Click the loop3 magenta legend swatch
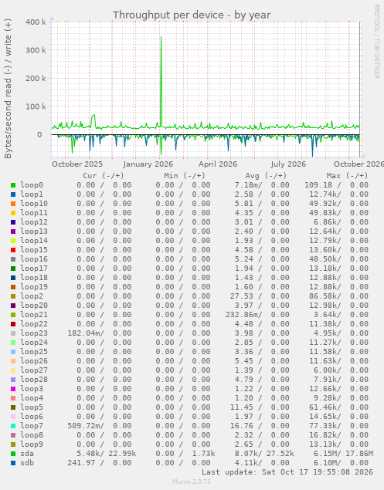384x490 pixels. (13, 389)
